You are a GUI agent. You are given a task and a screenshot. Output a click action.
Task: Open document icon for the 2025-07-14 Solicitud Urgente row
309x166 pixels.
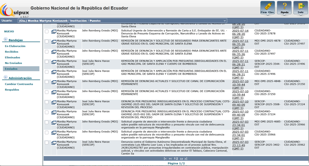click(x=54, y=31)
